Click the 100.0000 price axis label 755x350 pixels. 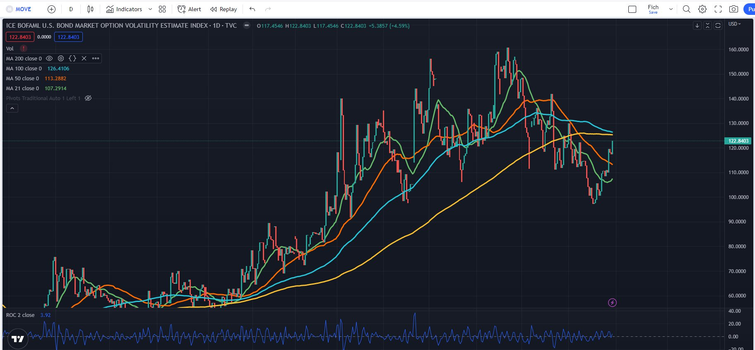(738, 197)
